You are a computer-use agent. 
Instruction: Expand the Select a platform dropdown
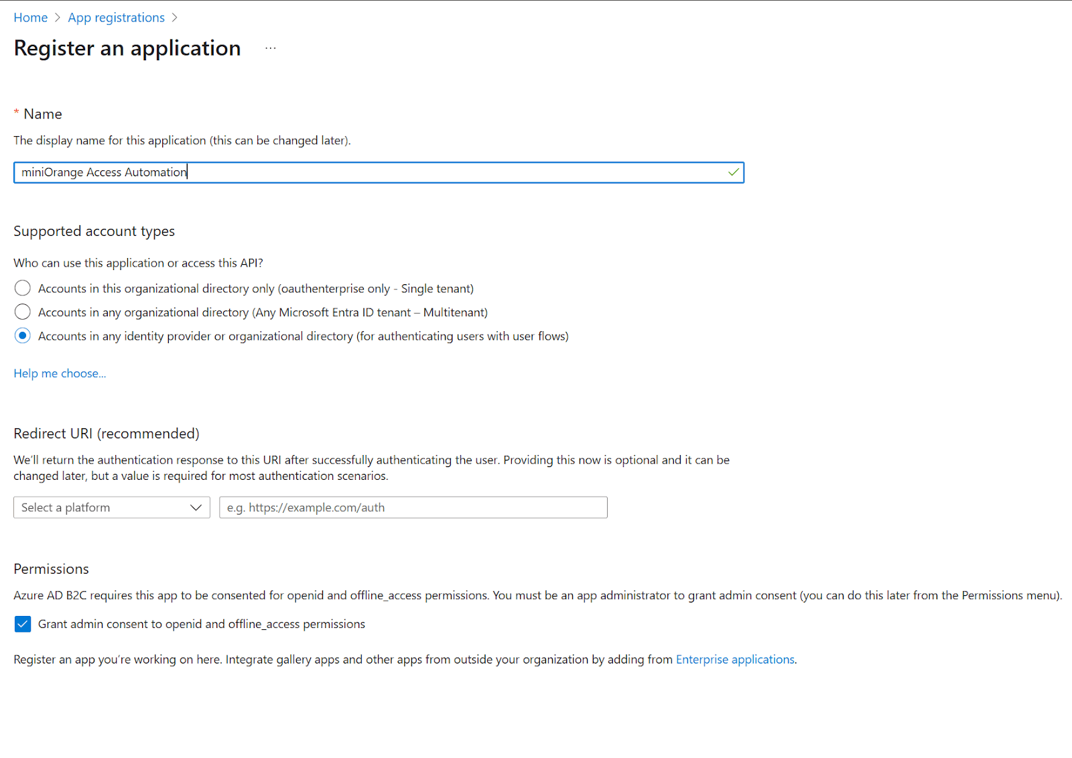pyautogui.click(x=112, y=507)
